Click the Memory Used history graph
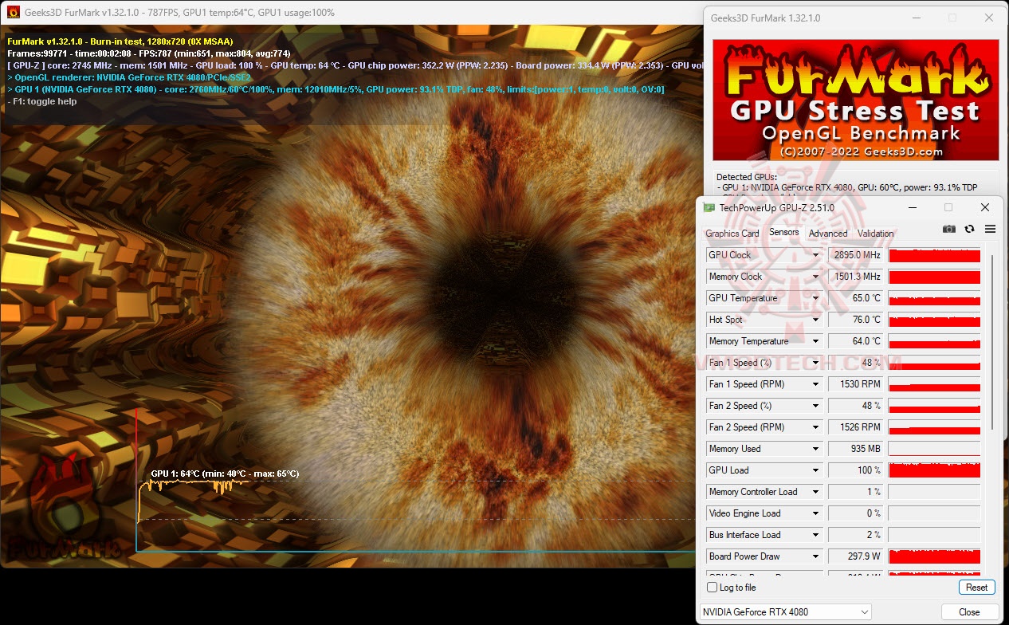This screenshot has height=625, width=1009. 934,449
